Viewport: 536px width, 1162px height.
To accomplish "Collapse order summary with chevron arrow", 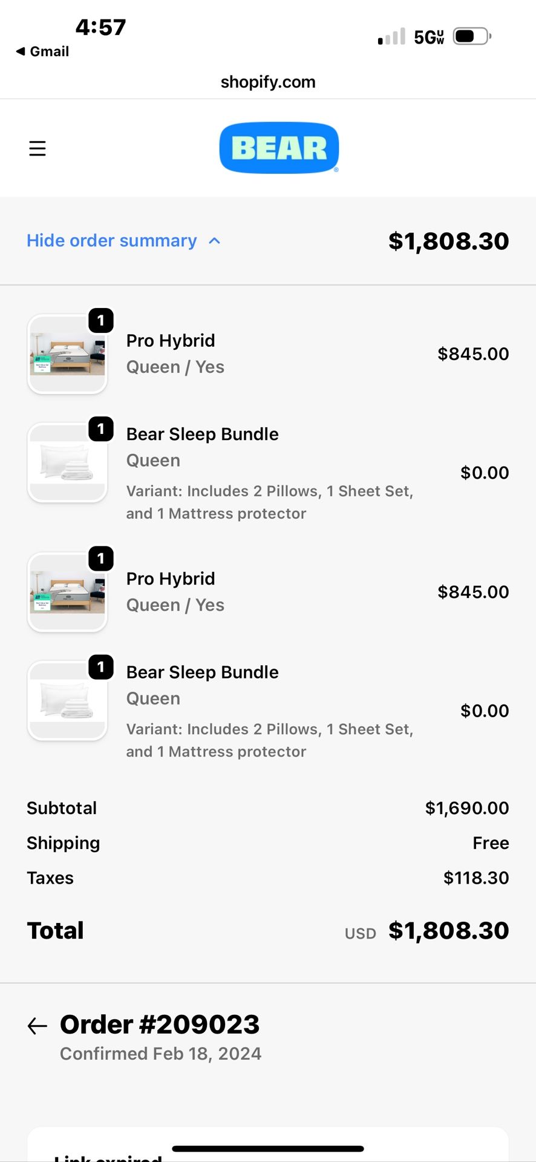I will coord(214,241).
